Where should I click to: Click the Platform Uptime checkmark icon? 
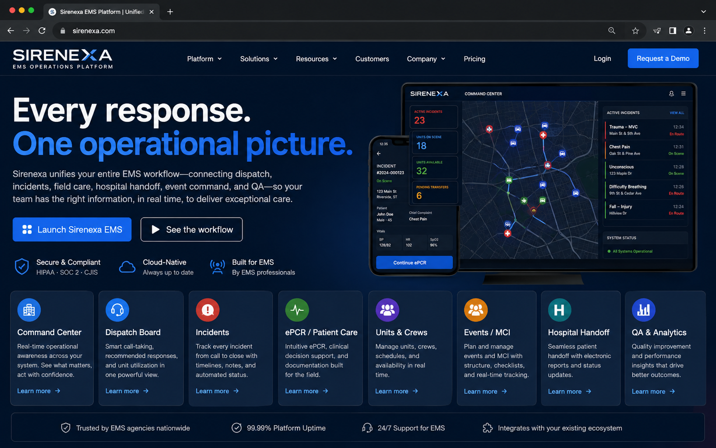click(237, 428)
